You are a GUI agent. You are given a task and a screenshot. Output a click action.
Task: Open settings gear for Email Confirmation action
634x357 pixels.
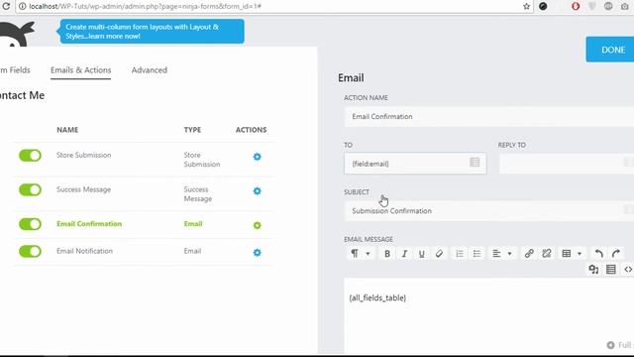click(x=258, y=225)
